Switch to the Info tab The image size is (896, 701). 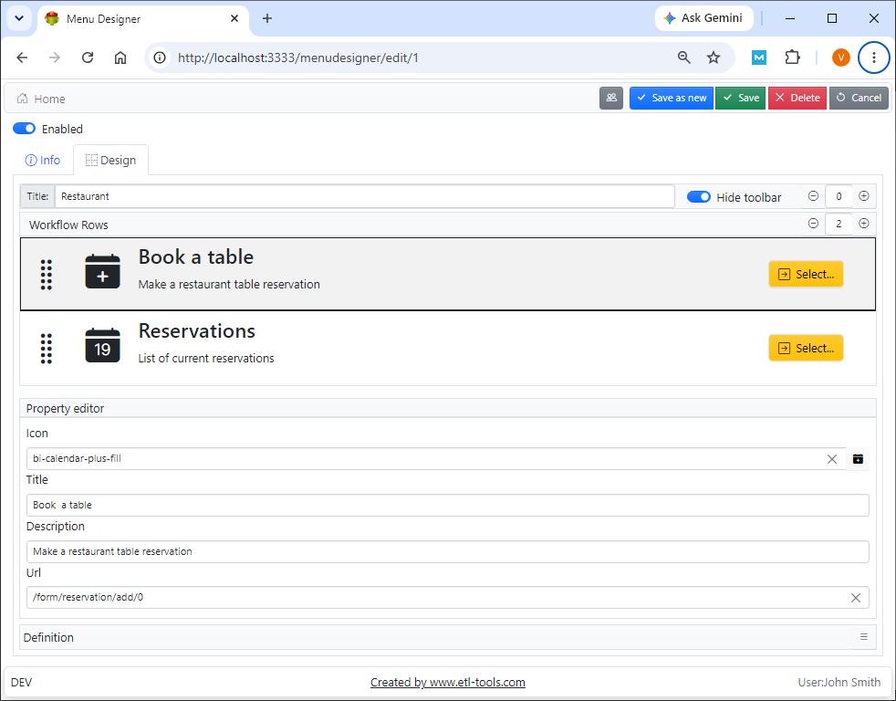click(43, 160)
